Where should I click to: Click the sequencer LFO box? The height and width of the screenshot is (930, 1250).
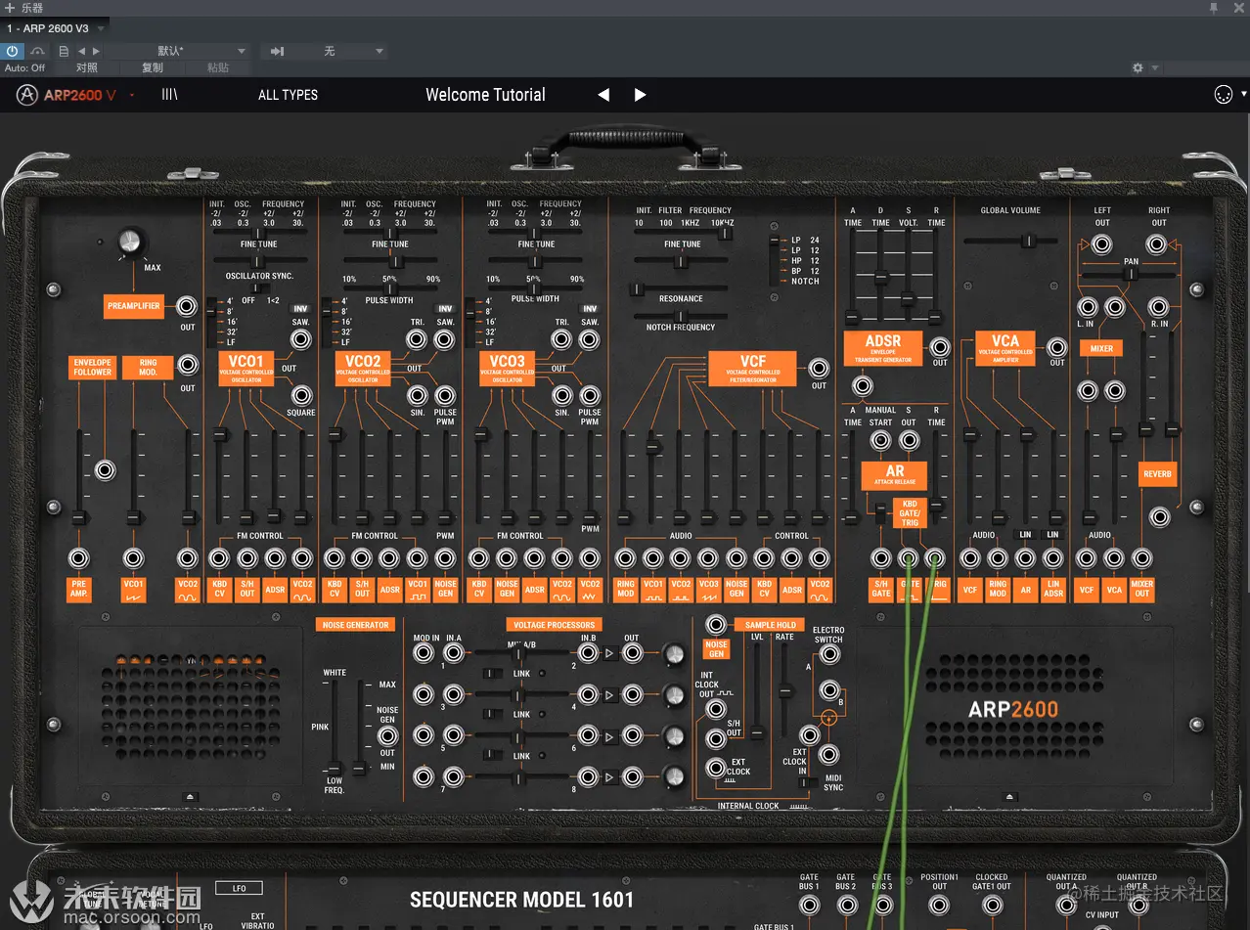click(x=240, y=888)
